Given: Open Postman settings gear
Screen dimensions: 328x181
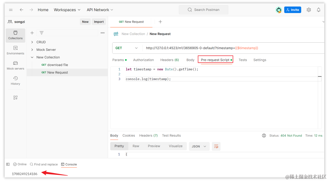Looking at the screenshot, I should [309, 10].
